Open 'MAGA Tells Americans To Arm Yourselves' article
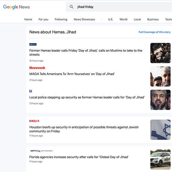 (72, 74)
